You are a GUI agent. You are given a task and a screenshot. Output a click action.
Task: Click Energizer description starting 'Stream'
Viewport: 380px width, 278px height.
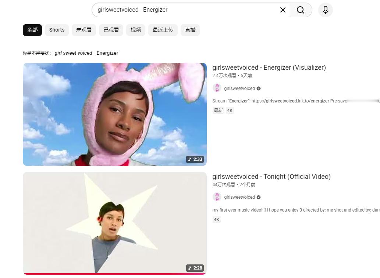pos(296,101)
